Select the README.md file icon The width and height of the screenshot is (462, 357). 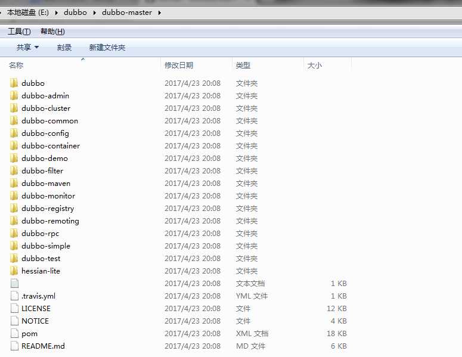point(14,346)
